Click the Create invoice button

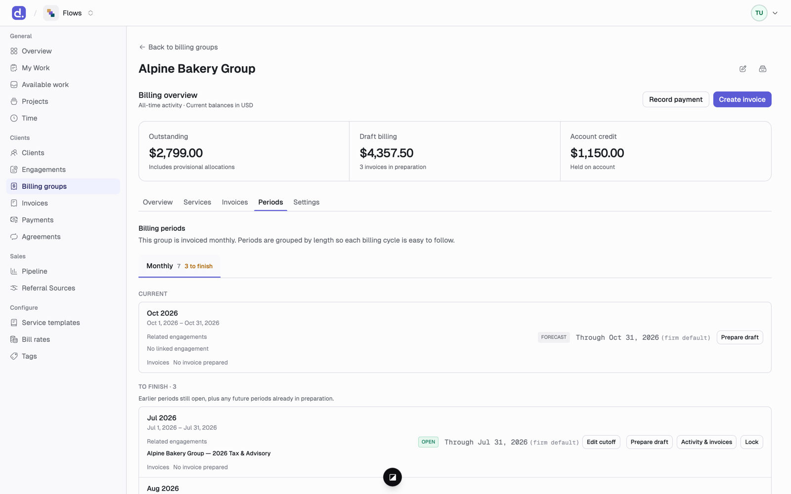click(742, 99)
